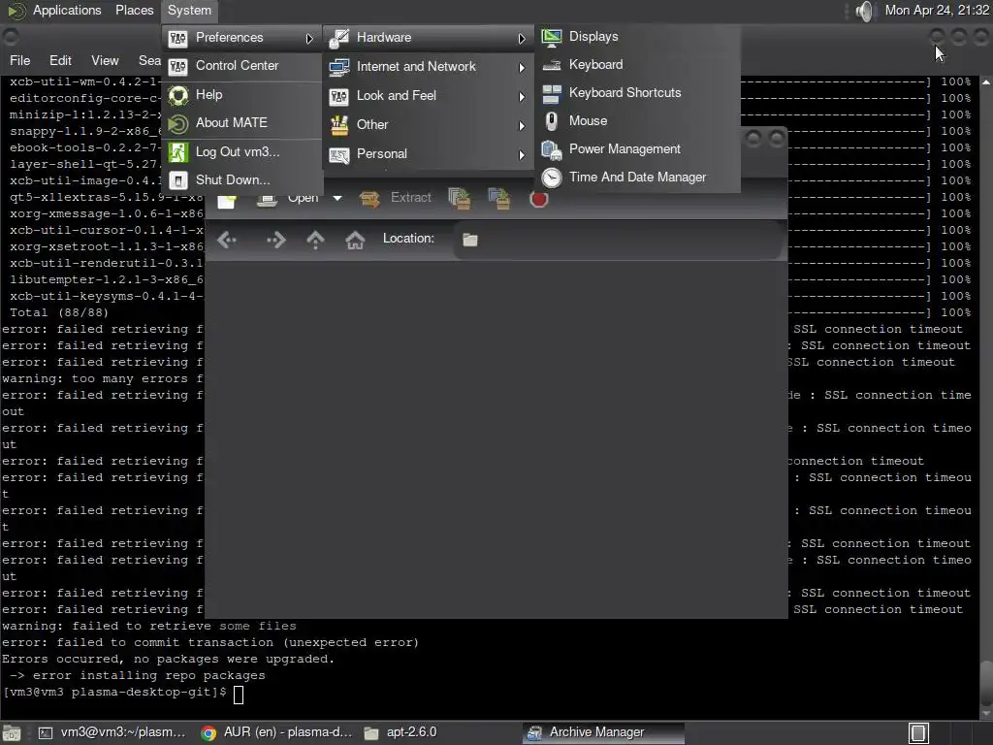Click the date and time clock
The image size is (993, 745).
(x=937, y=10)
